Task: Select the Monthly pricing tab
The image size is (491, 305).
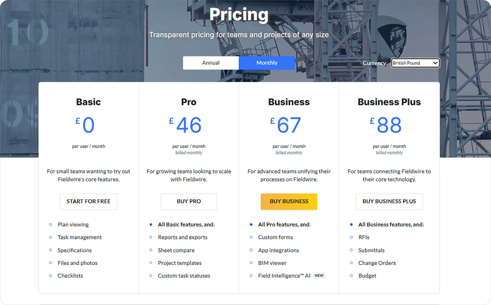Action: coord(267,63)
